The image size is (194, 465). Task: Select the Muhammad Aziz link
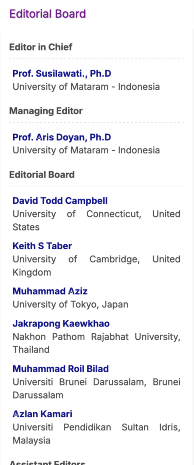click(x=50, y=291)
